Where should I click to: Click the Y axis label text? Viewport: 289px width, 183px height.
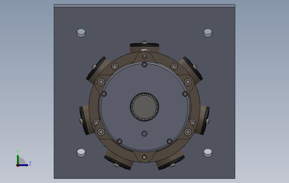tap(18, 152)
